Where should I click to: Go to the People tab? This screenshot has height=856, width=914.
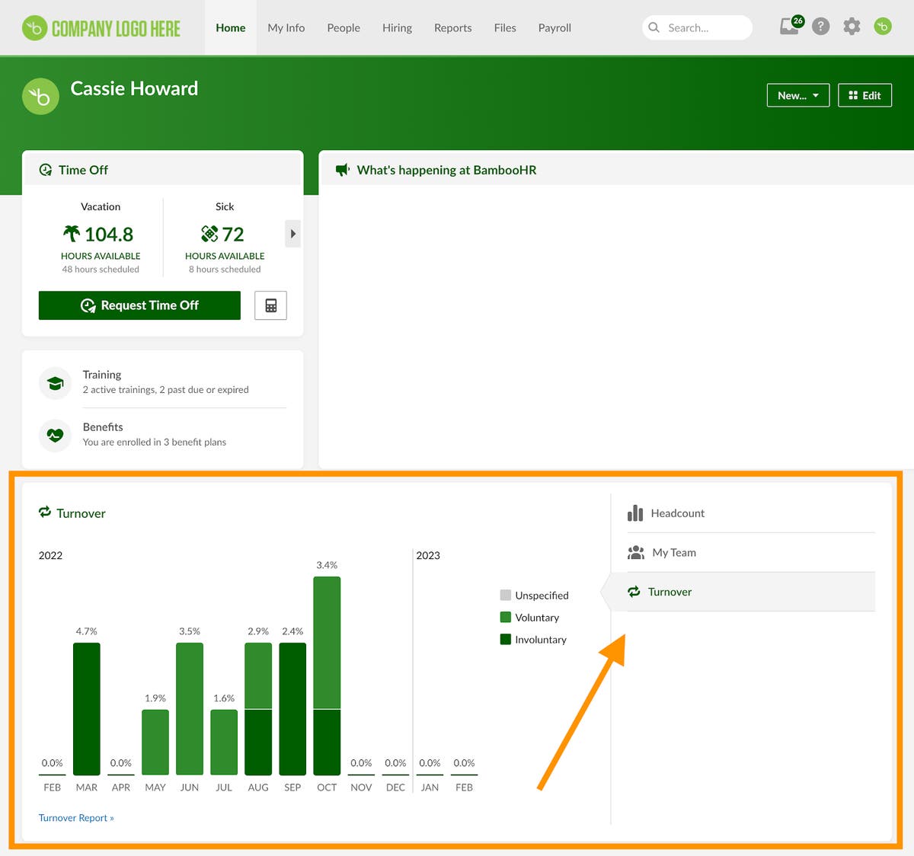pos(344,27)
